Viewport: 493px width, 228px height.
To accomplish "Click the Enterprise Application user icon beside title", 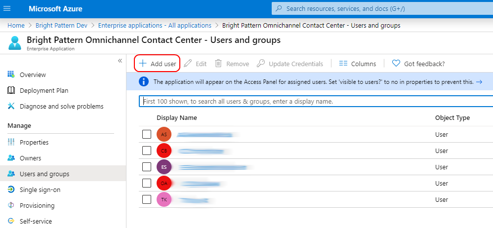I will [x=15, y=43].
